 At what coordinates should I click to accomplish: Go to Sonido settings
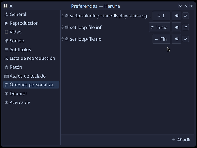pyautogui.click(x=31, y=41)
